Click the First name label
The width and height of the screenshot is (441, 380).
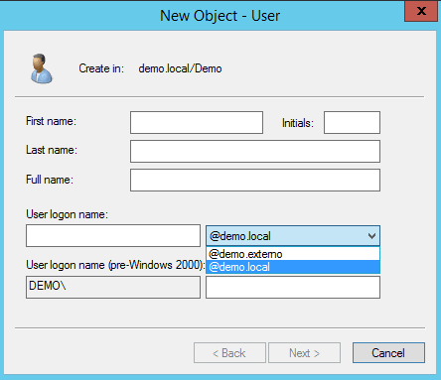point(51,121)
